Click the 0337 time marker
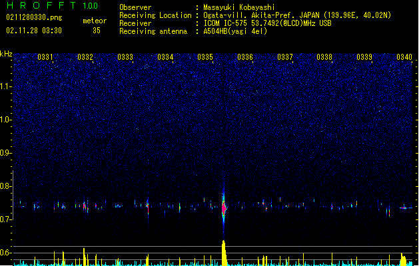The width and height of the screenshot is (419, 266). (285, 57)
